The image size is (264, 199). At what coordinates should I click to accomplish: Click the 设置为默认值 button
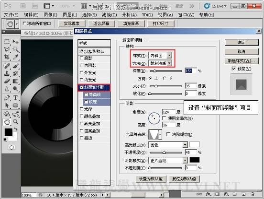151,178
